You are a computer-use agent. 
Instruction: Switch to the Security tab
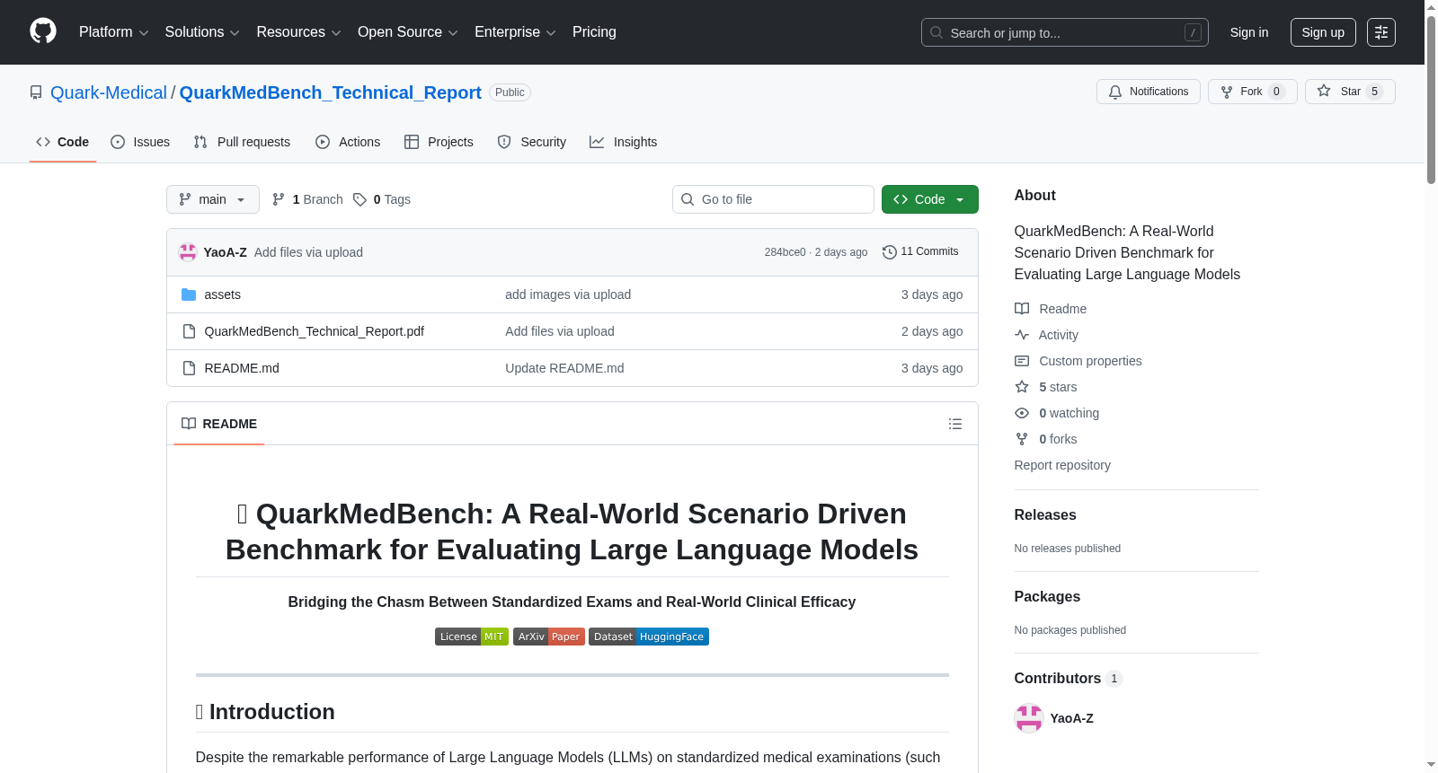(x=532, y=142)
